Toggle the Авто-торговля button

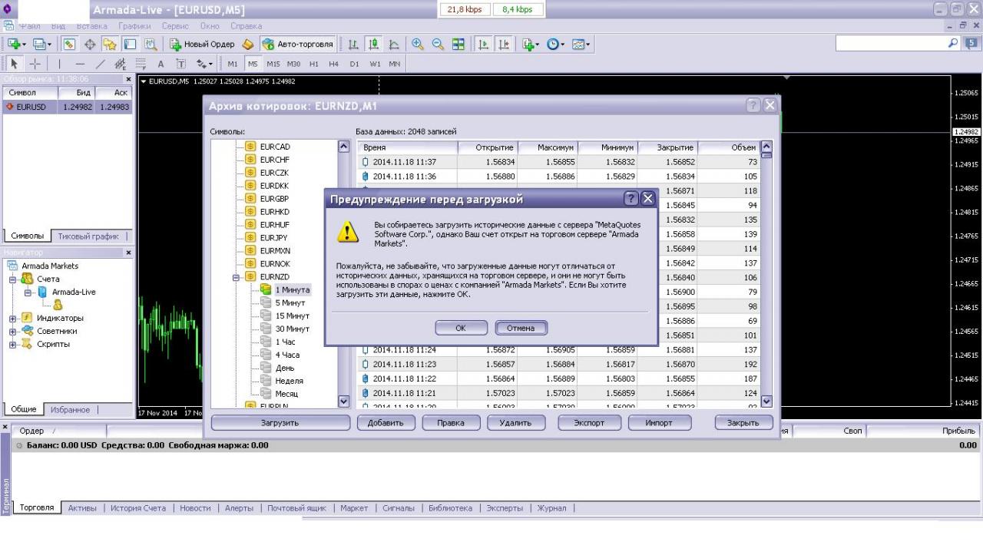(x=298, y=45)
